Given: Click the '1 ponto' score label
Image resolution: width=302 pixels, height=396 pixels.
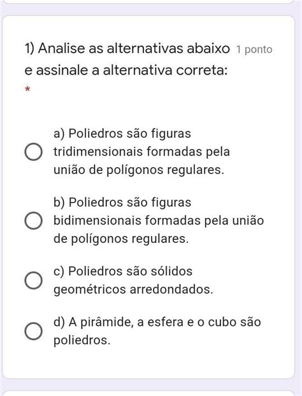Looking at the screenshot, I should click(x=254, y=50).
